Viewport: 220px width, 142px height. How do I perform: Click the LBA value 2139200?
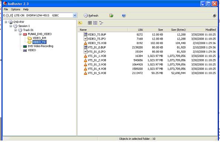(137, 47)
